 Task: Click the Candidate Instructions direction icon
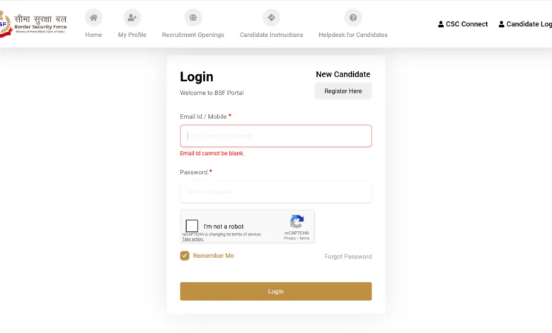271,18
